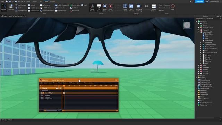
Task: Toggle the FieldOfView property checkbox
Action: [x=42, y=98]
